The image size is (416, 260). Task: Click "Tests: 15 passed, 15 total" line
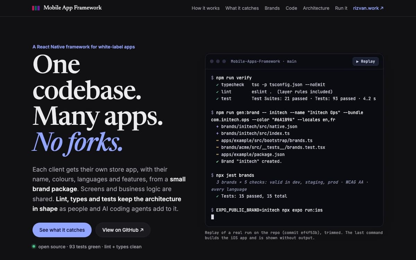click(x=251, y=196)
